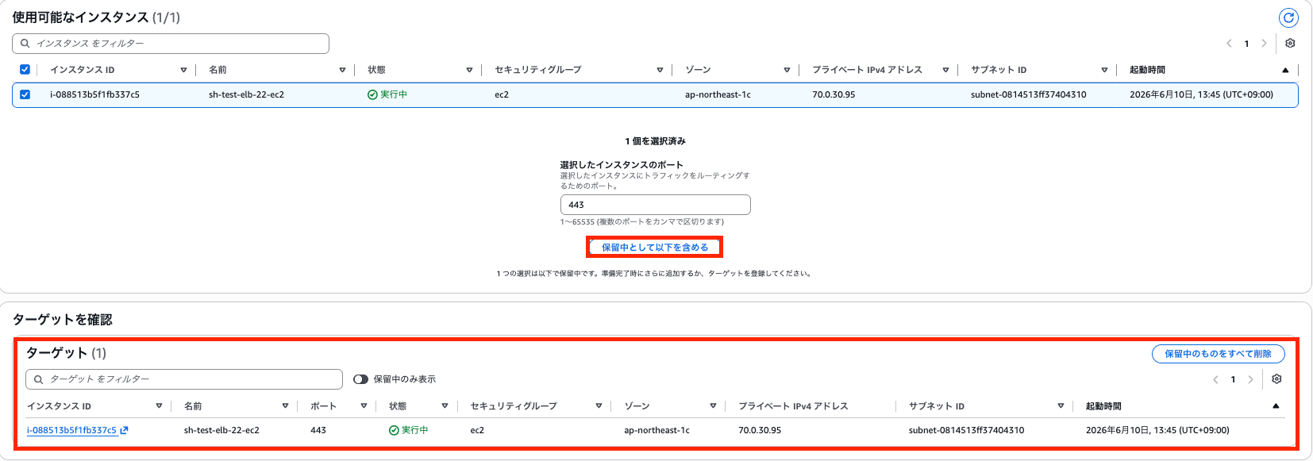Click the port field containing 443
Screen dimensions: 1313x461
656,205
